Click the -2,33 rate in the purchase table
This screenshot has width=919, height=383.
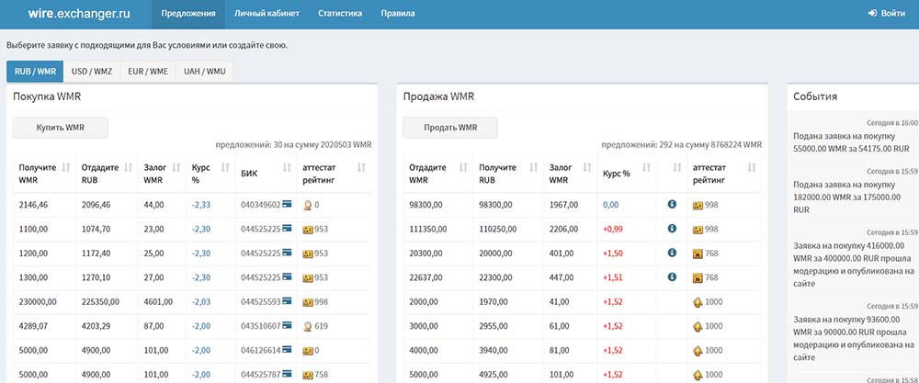pyautogui.click(x=201, y=205)
